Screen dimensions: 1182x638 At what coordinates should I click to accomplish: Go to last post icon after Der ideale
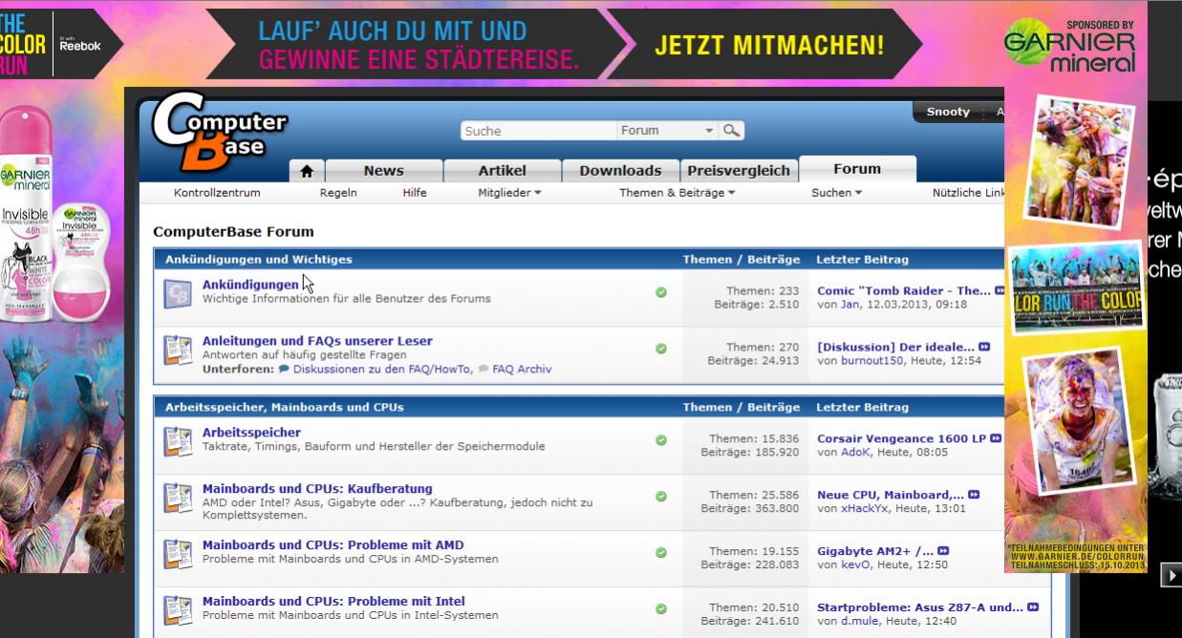(984, 347)
